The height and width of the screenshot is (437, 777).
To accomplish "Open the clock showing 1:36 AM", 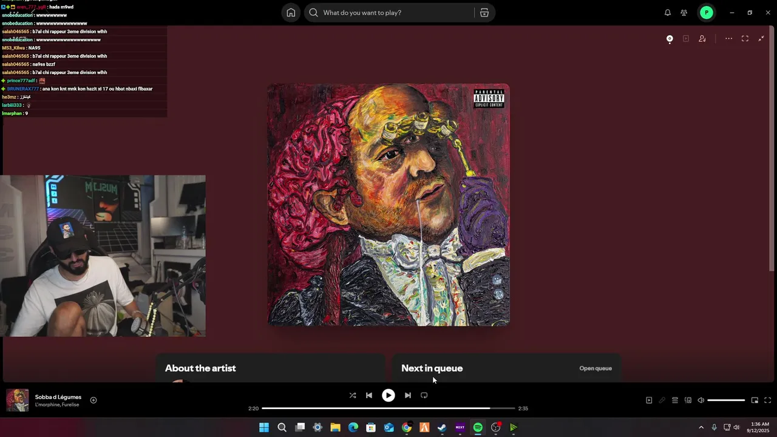I will [760, 428].
